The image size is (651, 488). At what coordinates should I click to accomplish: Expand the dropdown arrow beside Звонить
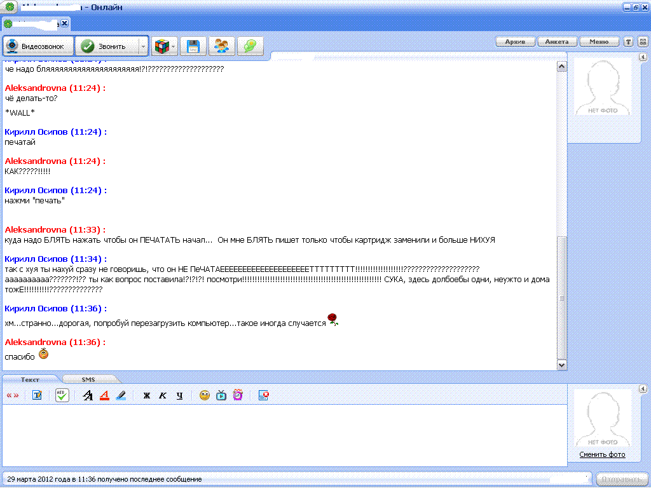pos(143,46)
